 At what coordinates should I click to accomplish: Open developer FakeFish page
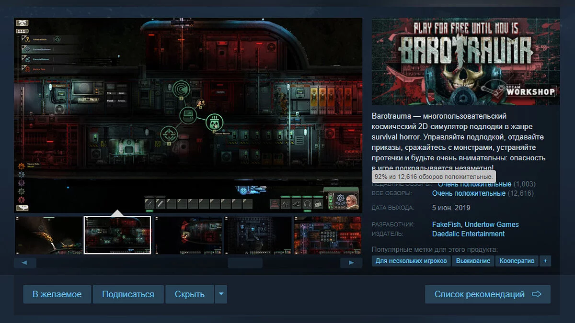tap(447, 224)
